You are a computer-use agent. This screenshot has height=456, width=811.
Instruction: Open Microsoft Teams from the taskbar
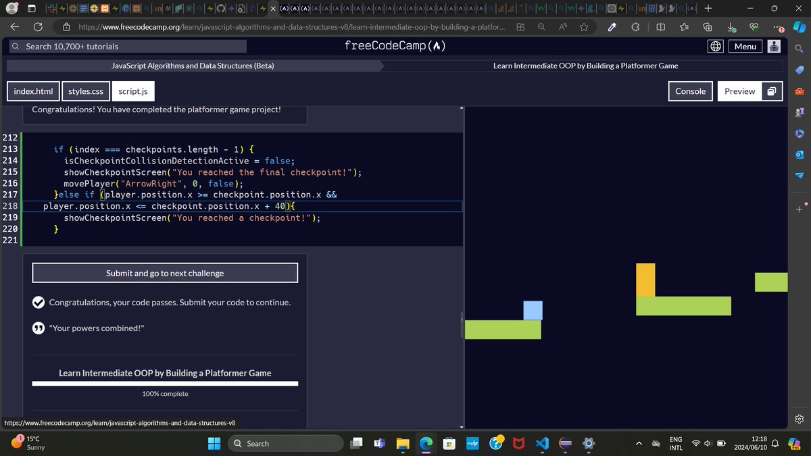pyautogui.click(x=379, y=443)
